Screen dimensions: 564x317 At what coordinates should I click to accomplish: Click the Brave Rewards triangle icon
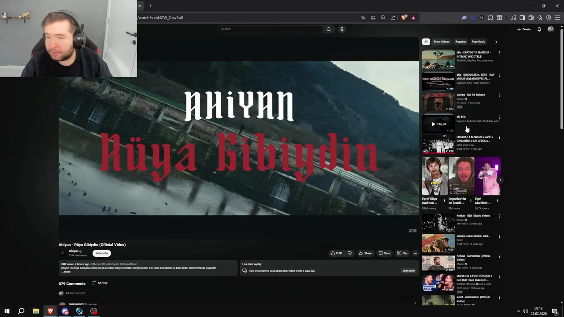(x=413, y=18)
